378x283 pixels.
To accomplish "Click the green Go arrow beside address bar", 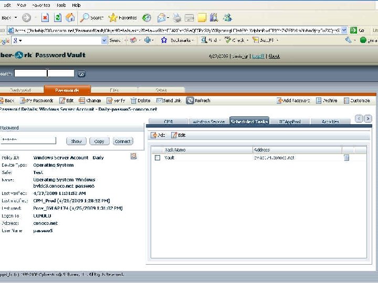I will pos(353,30).
